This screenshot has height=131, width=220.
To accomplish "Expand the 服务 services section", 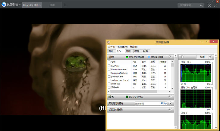I will tap(170, 97).
